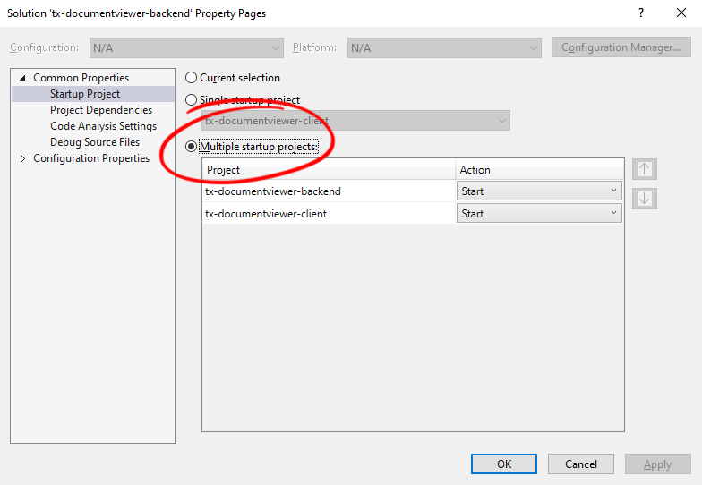Image resolution: width=702 pixels, height=485 pixels.
Task: Open Project Dependencies page
Action: click(x=101, y=110)
